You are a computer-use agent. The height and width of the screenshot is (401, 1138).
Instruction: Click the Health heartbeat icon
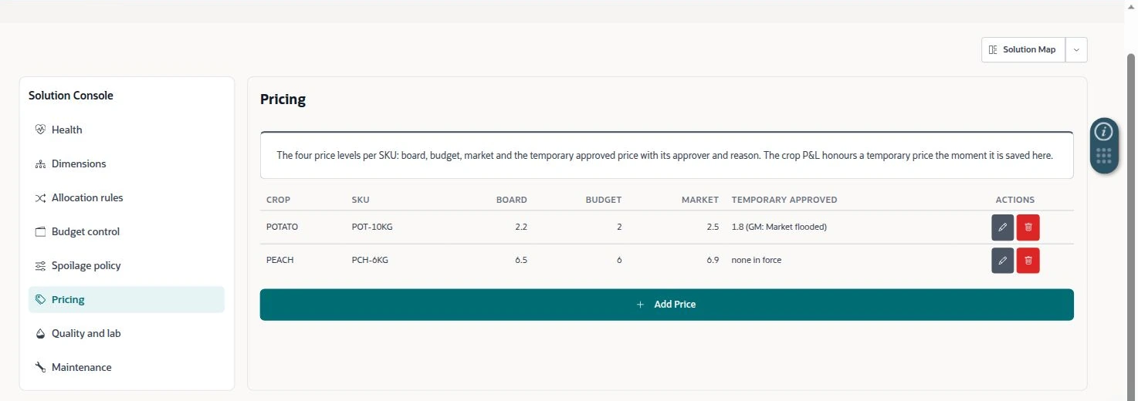click(x=41, y=130)
